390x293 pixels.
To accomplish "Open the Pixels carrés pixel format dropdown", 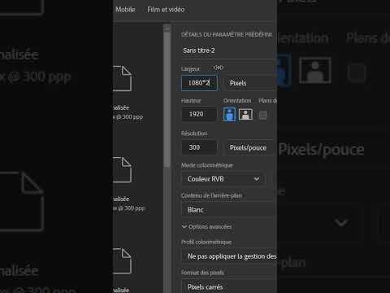I will pos(229,286).
